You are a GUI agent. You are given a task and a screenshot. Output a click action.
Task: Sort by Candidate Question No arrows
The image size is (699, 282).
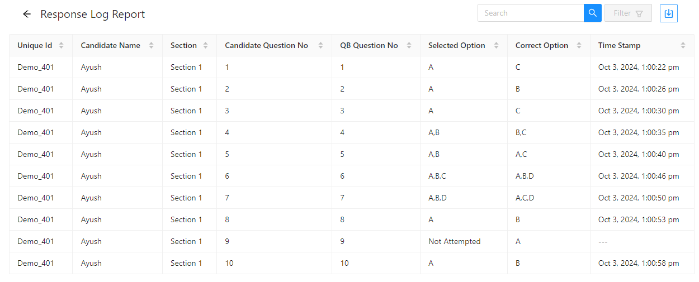(321, 45)
